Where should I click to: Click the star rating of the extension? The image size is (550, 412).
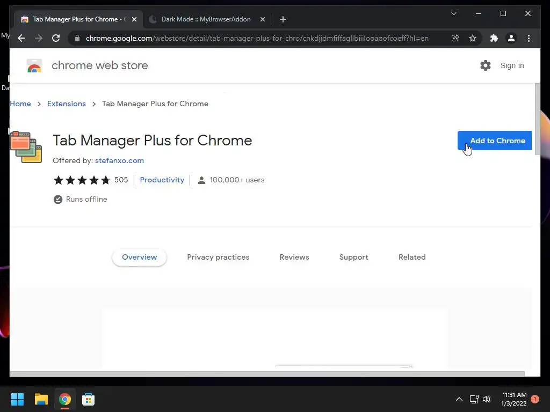point(82,180)
